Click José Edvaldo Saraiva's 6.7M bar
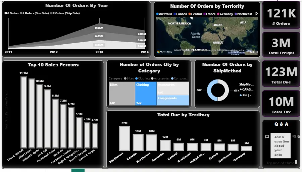302x172 pixels. (71, 128)
